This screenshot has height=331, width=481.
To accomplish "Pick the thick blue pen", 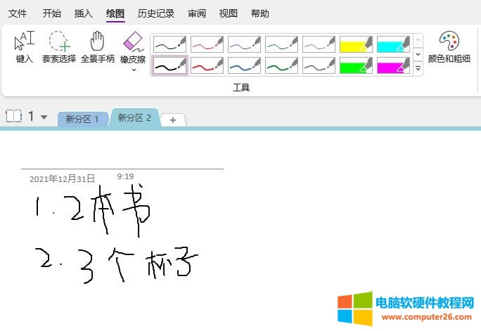I will tap(244, 66).
